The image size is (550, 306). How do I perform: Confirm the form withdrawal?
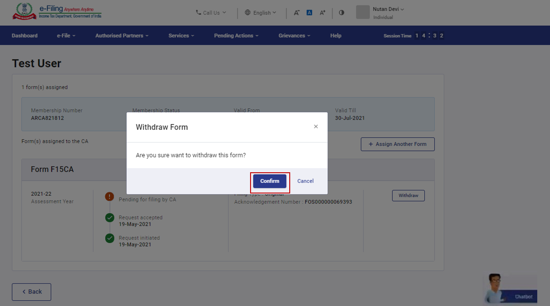coord(270,181)
